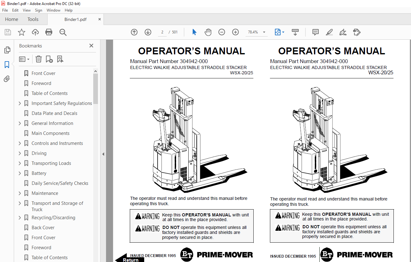Image resolution: width=411 pixels, height=262 pixels.
Task: Jump to first Foreword bookmark
Action: pos(41,83)
